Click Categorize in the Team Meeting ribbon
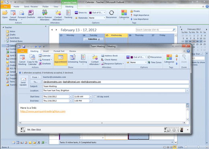The image size is (209, 149). click(169, 59)
